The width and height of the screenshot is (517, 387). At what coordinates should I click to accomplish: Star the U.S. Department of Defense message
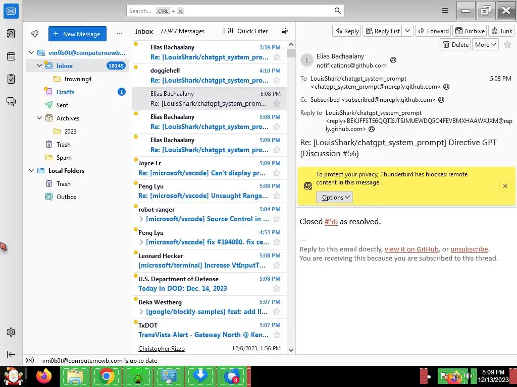[277, 289]
